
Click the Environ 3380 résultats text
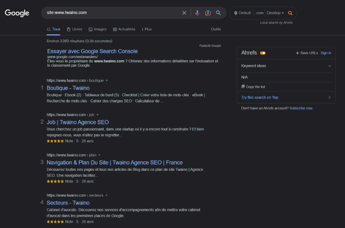pyautogui.click(x=79, y=41)
